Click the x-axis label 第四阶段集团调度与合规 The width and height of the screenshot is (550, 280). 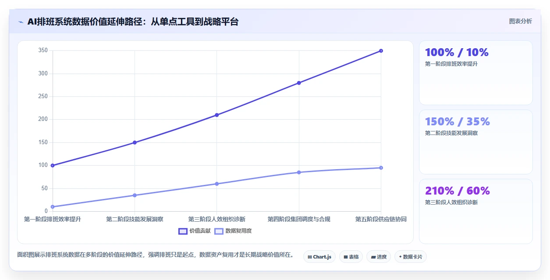[299, 219]
